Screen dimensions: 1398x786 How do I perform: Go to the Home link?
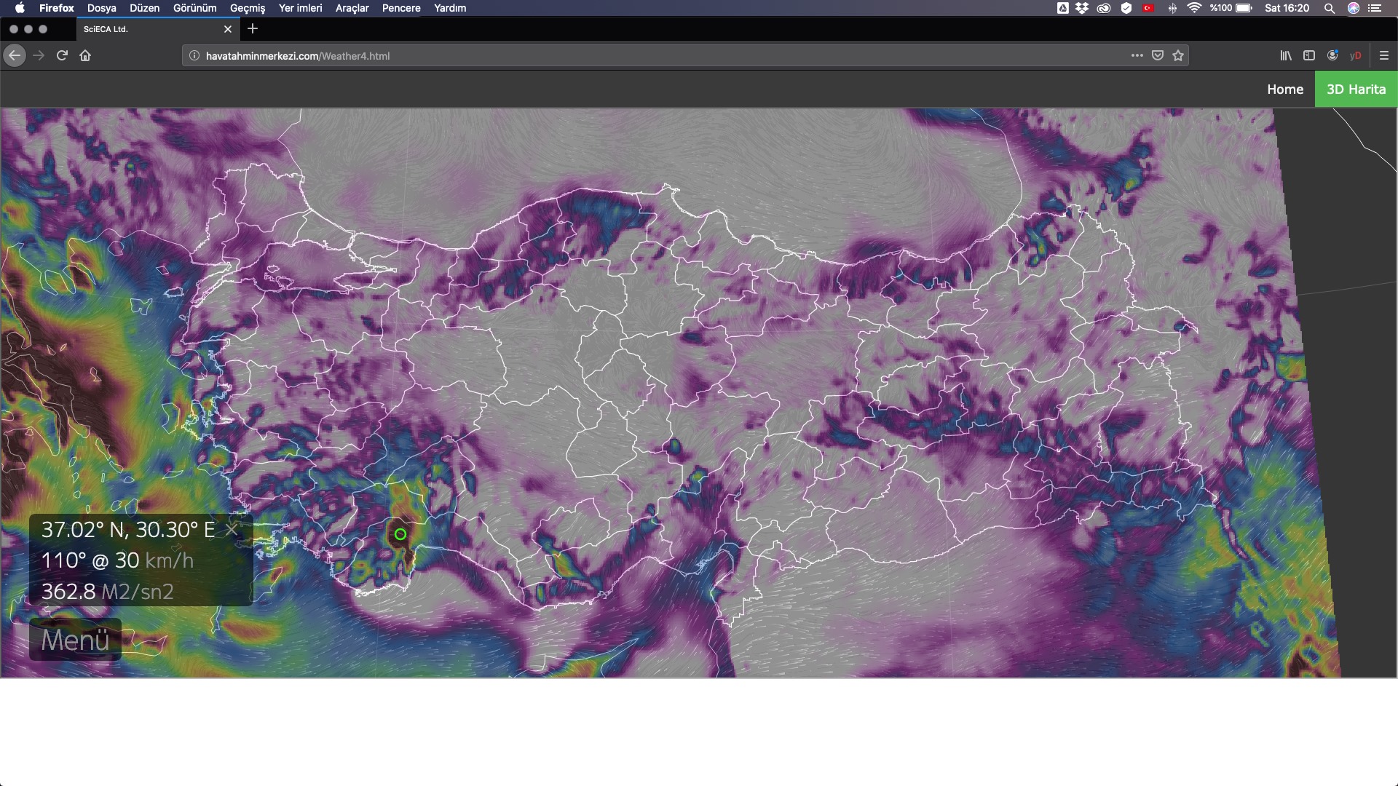coord(1285,89)
